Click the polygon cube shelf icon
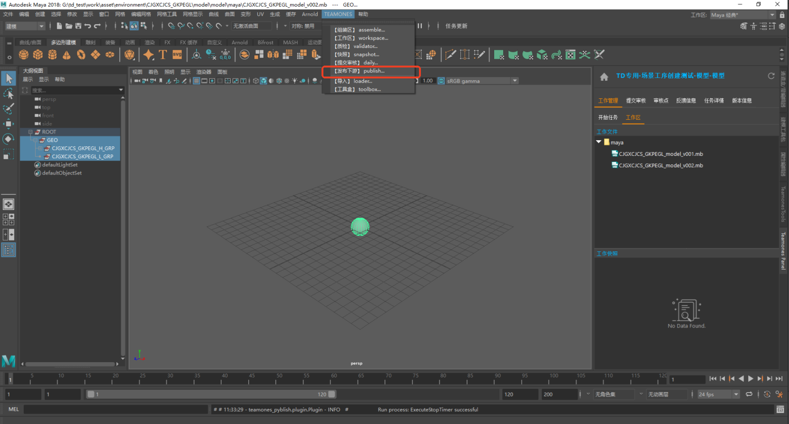This screenshot has height=424, width=789. [38, 55]
